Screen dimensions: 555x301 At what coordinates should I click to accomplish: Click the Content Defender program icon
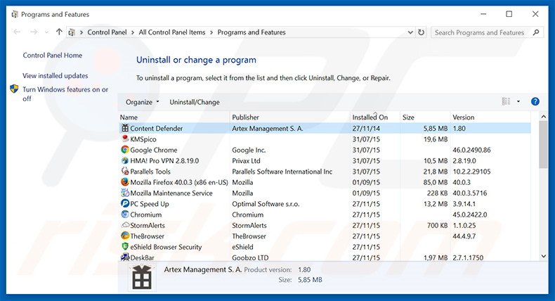coord(125,128)
